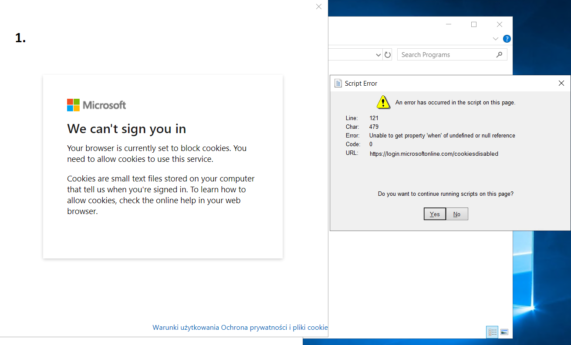Click the Search Programs field
571x345 pixels.
pyautogui.click(x=452, y=55)
